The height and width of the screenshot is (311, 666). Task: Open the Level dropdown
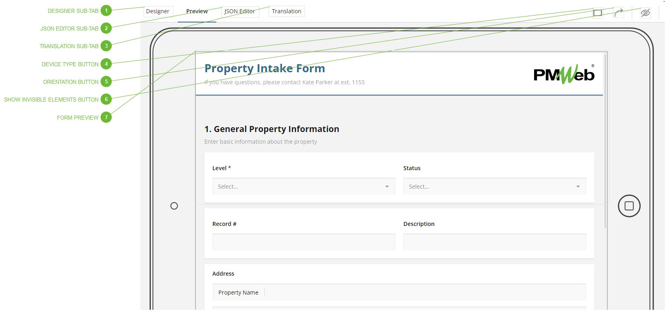303,187
